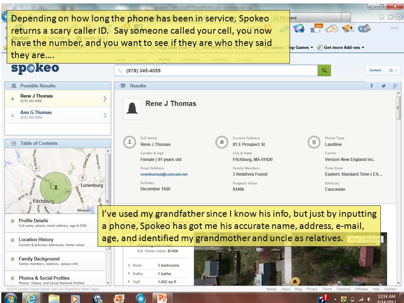Image resolution: width=404 pixels, height=303 pixels.
Task: Expand the Rene J Thomas result chevron
Action: pyautogui.click(x=105, y=98)
